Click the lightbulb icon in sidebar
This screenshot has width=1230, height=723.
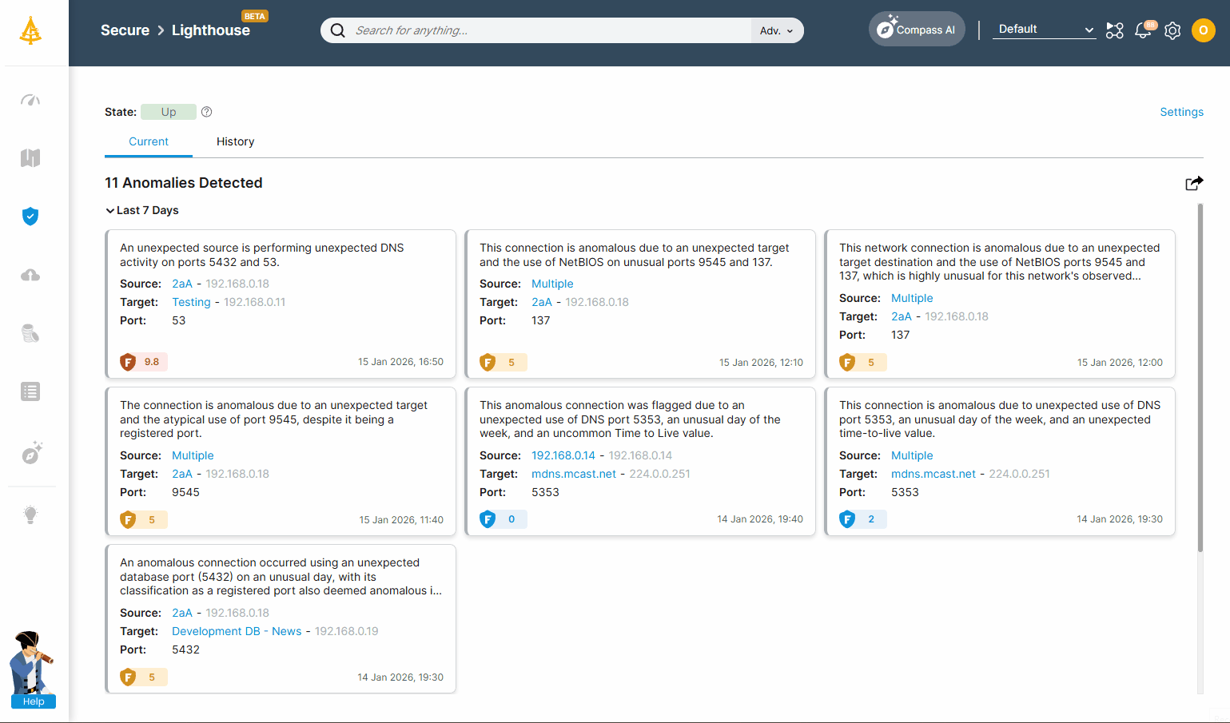(30, 514)
